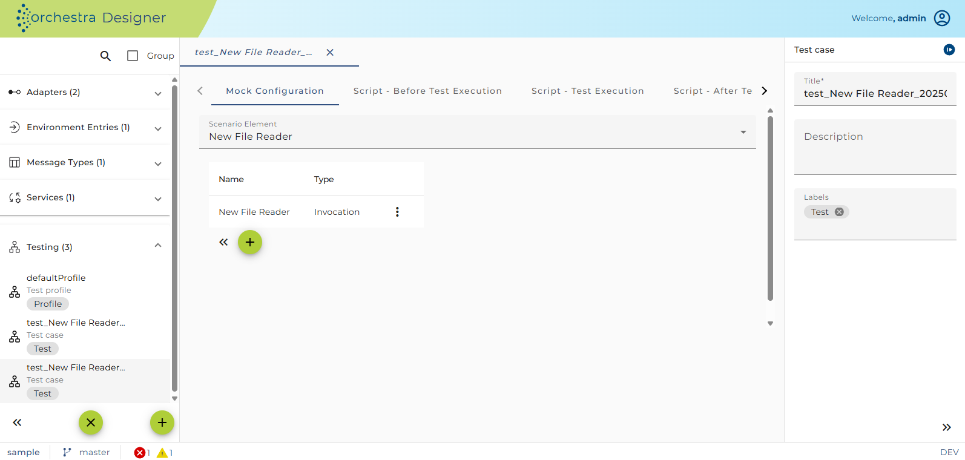Image resolution: width=965 pixels, height=460 pixels.
Task: Click the green plus button in sidebar
Action: [x=162, y=422]
